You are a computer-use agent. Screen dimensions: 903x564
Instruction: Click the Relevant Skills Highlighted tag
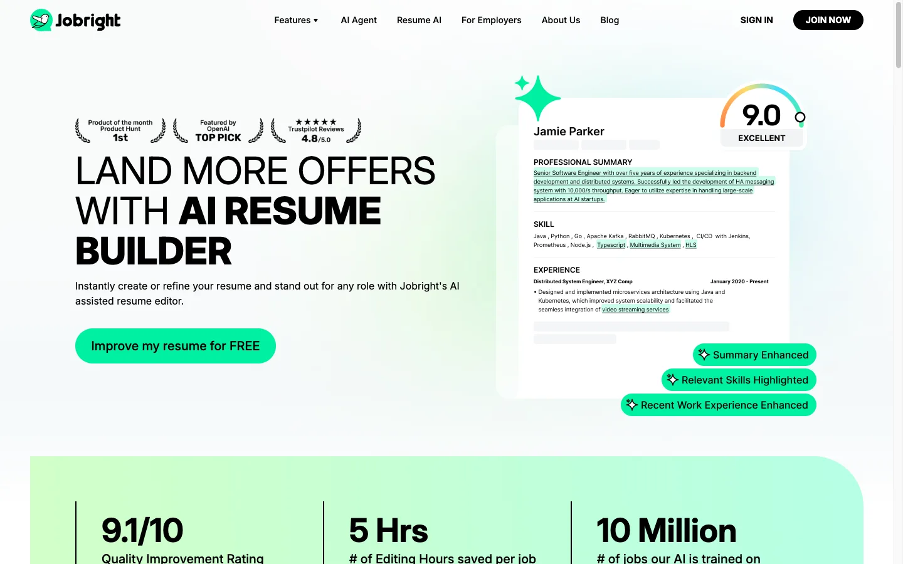click(x=739, y=380)
